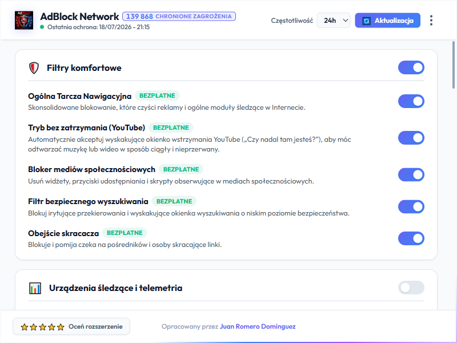The width and height of the screenshot is (457, 343).
Task: Click the five-star rating icons
Action: coord(42,327)
